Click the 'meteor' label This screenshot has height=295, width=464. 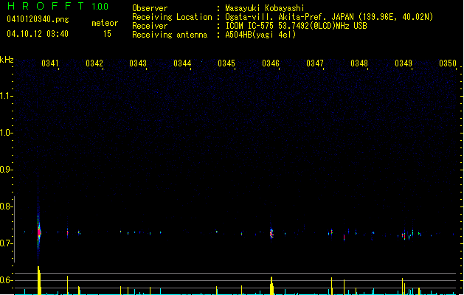tap(105, 23)
